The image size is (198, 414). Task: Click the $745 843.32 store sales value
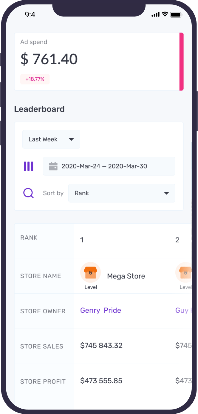point(101,345)
